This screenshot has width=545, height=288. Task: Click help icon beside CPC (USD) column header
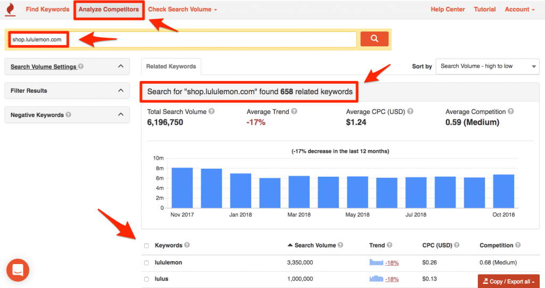(x=457, y=245)
